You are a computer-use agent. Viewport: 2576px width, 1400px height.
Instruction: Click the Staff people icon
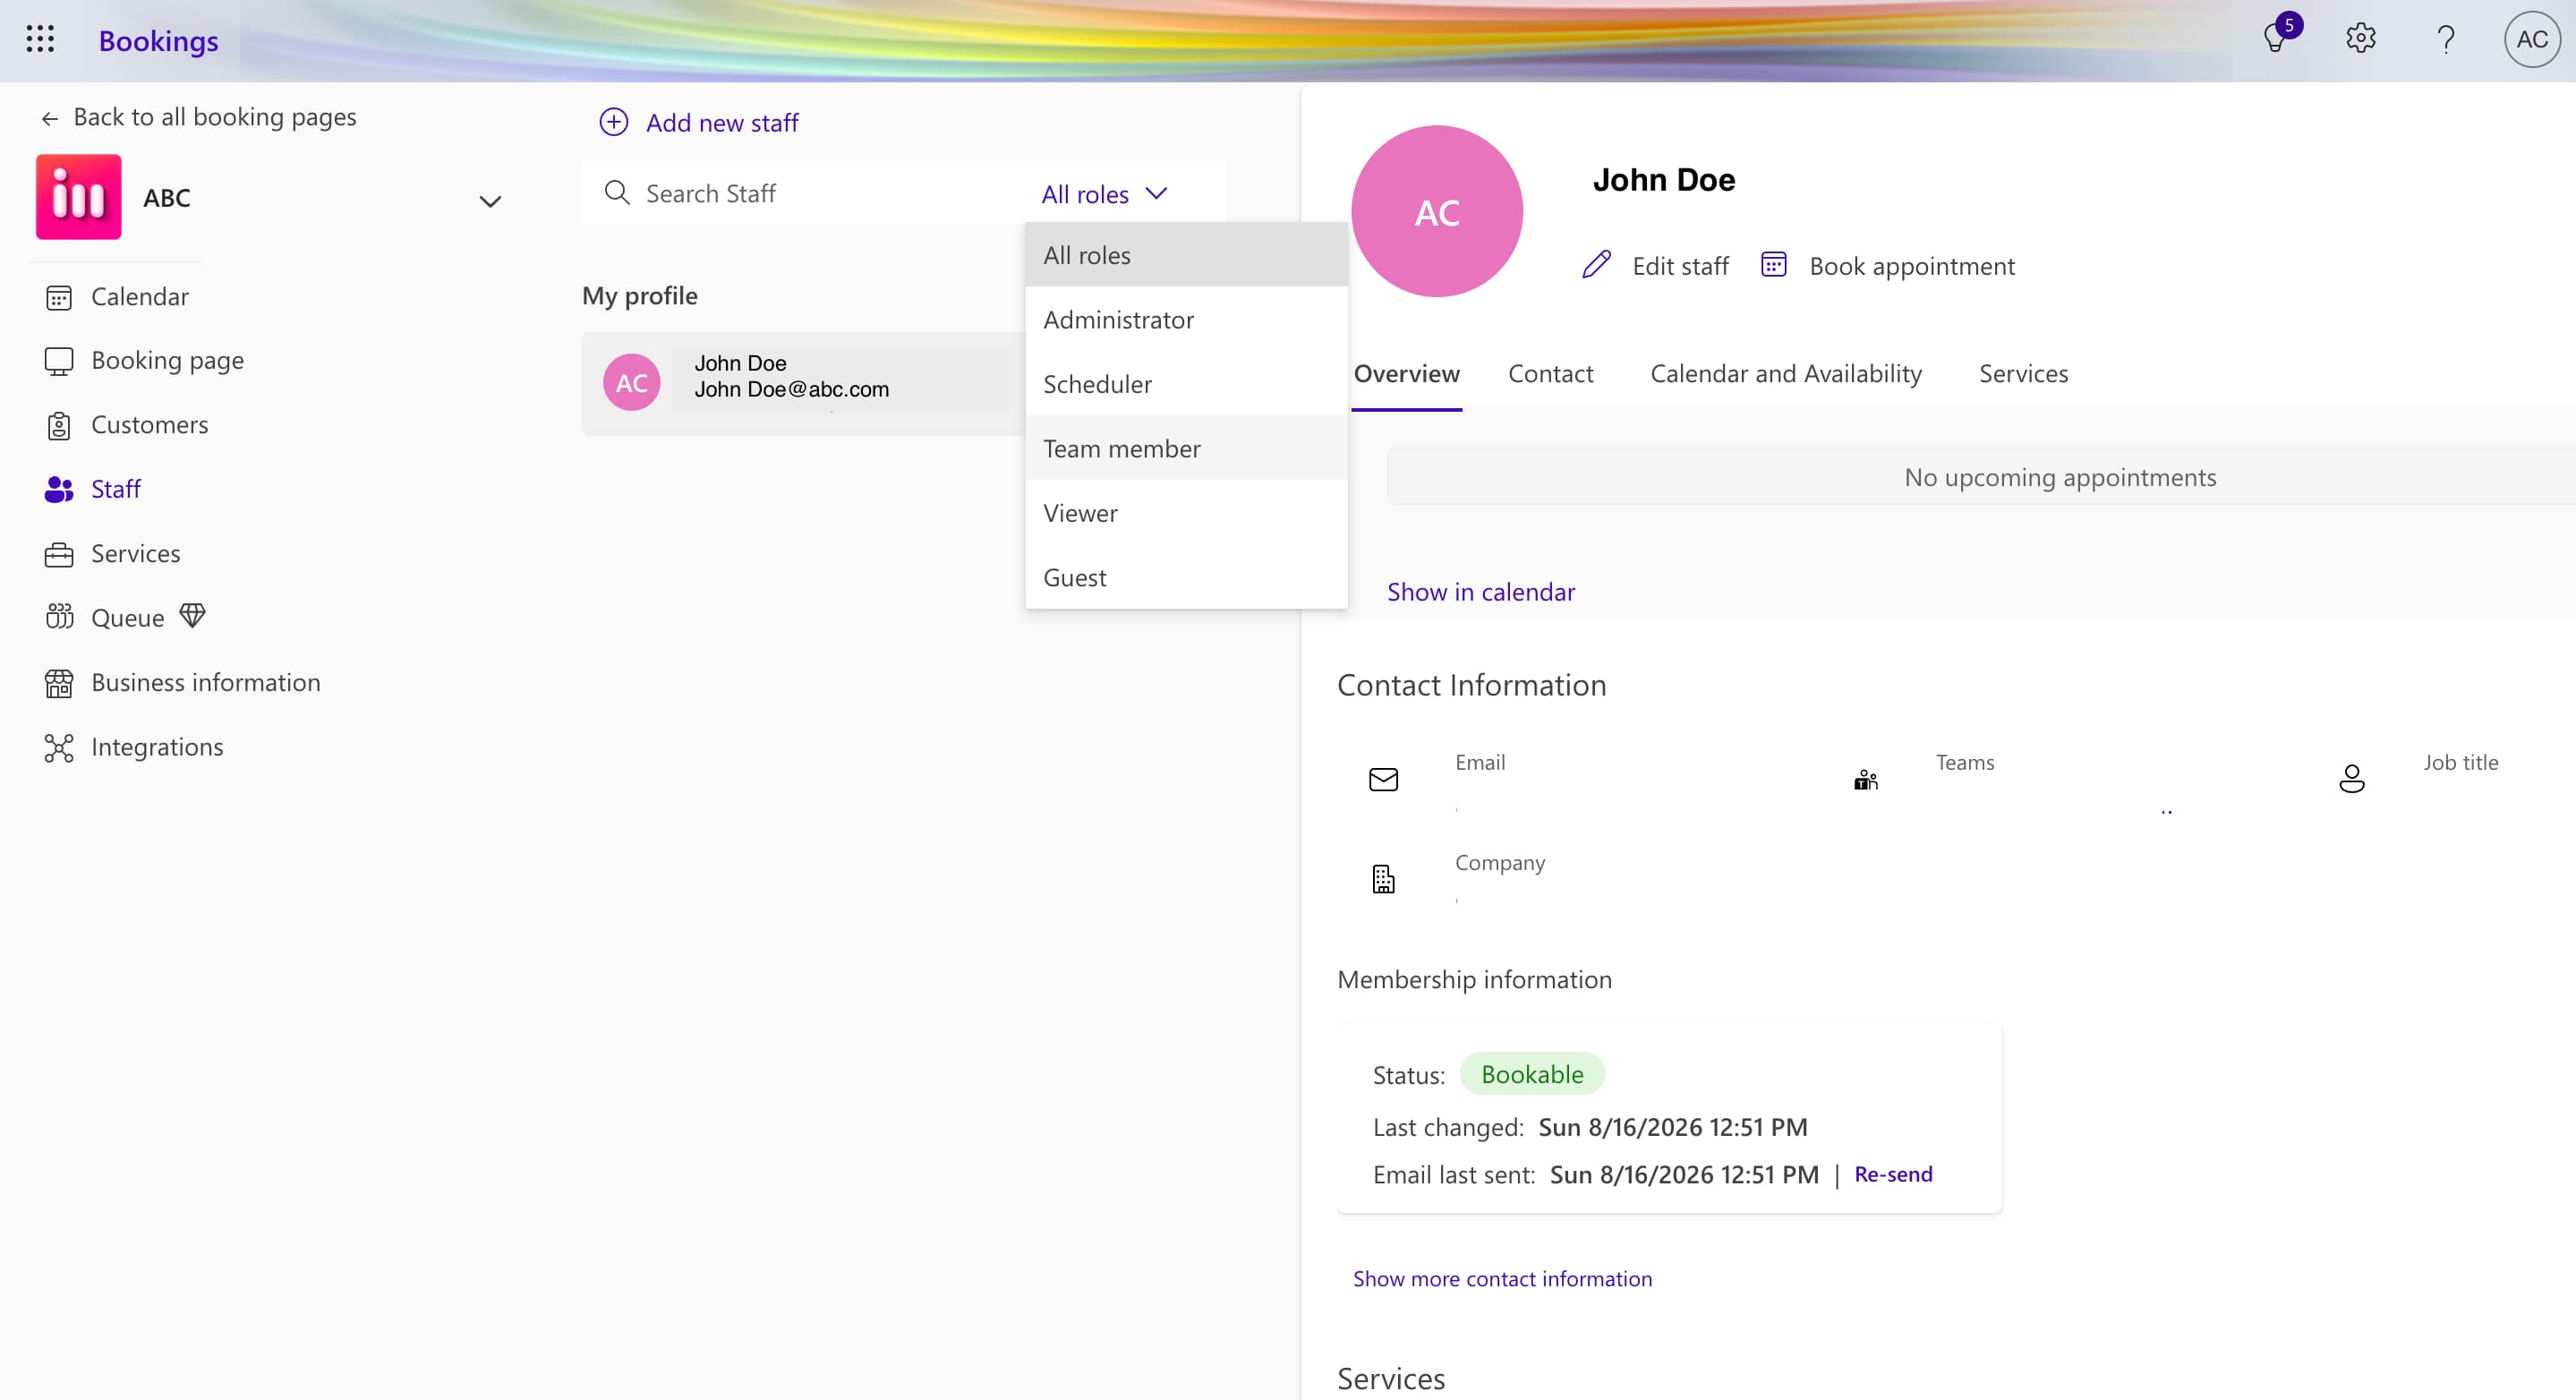coord(59,489)
